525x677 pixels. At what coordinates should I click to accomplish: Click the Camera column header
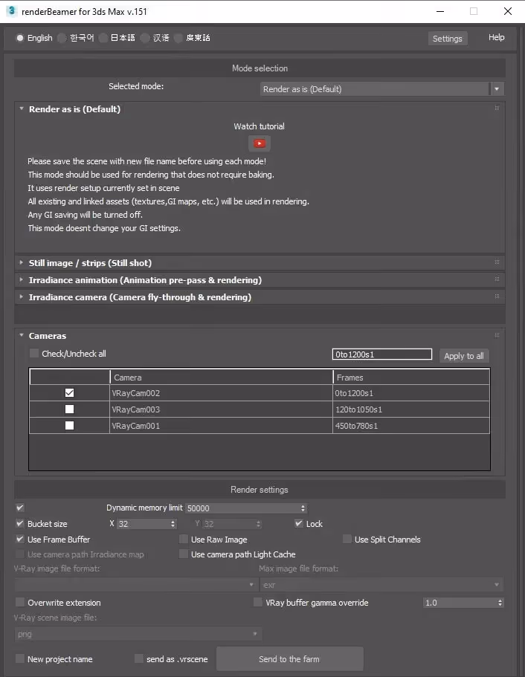(x=222, y=377)
